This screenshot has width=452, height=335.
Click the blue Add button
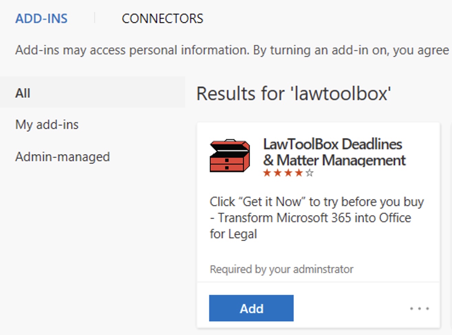(251, 308)
